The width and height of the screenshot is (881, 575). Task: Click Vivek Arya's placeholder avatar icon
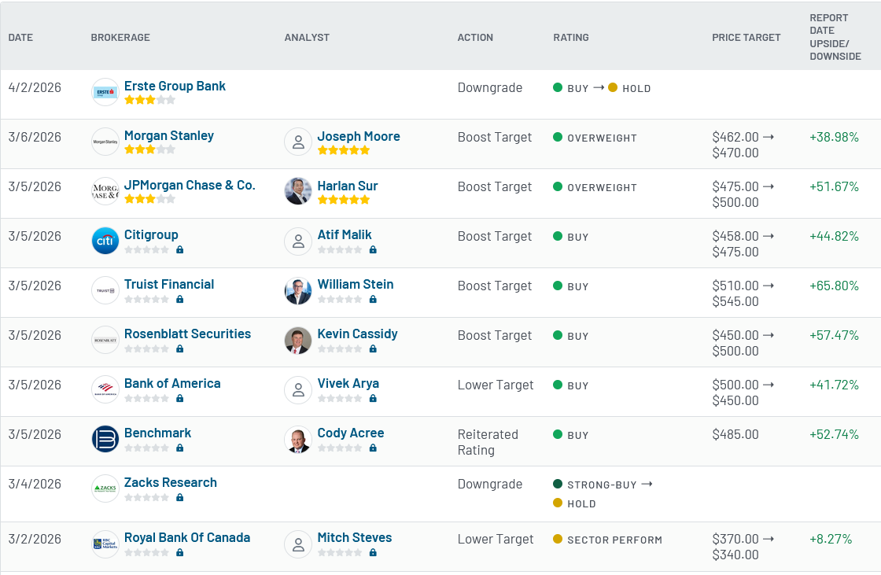point(298,389)
